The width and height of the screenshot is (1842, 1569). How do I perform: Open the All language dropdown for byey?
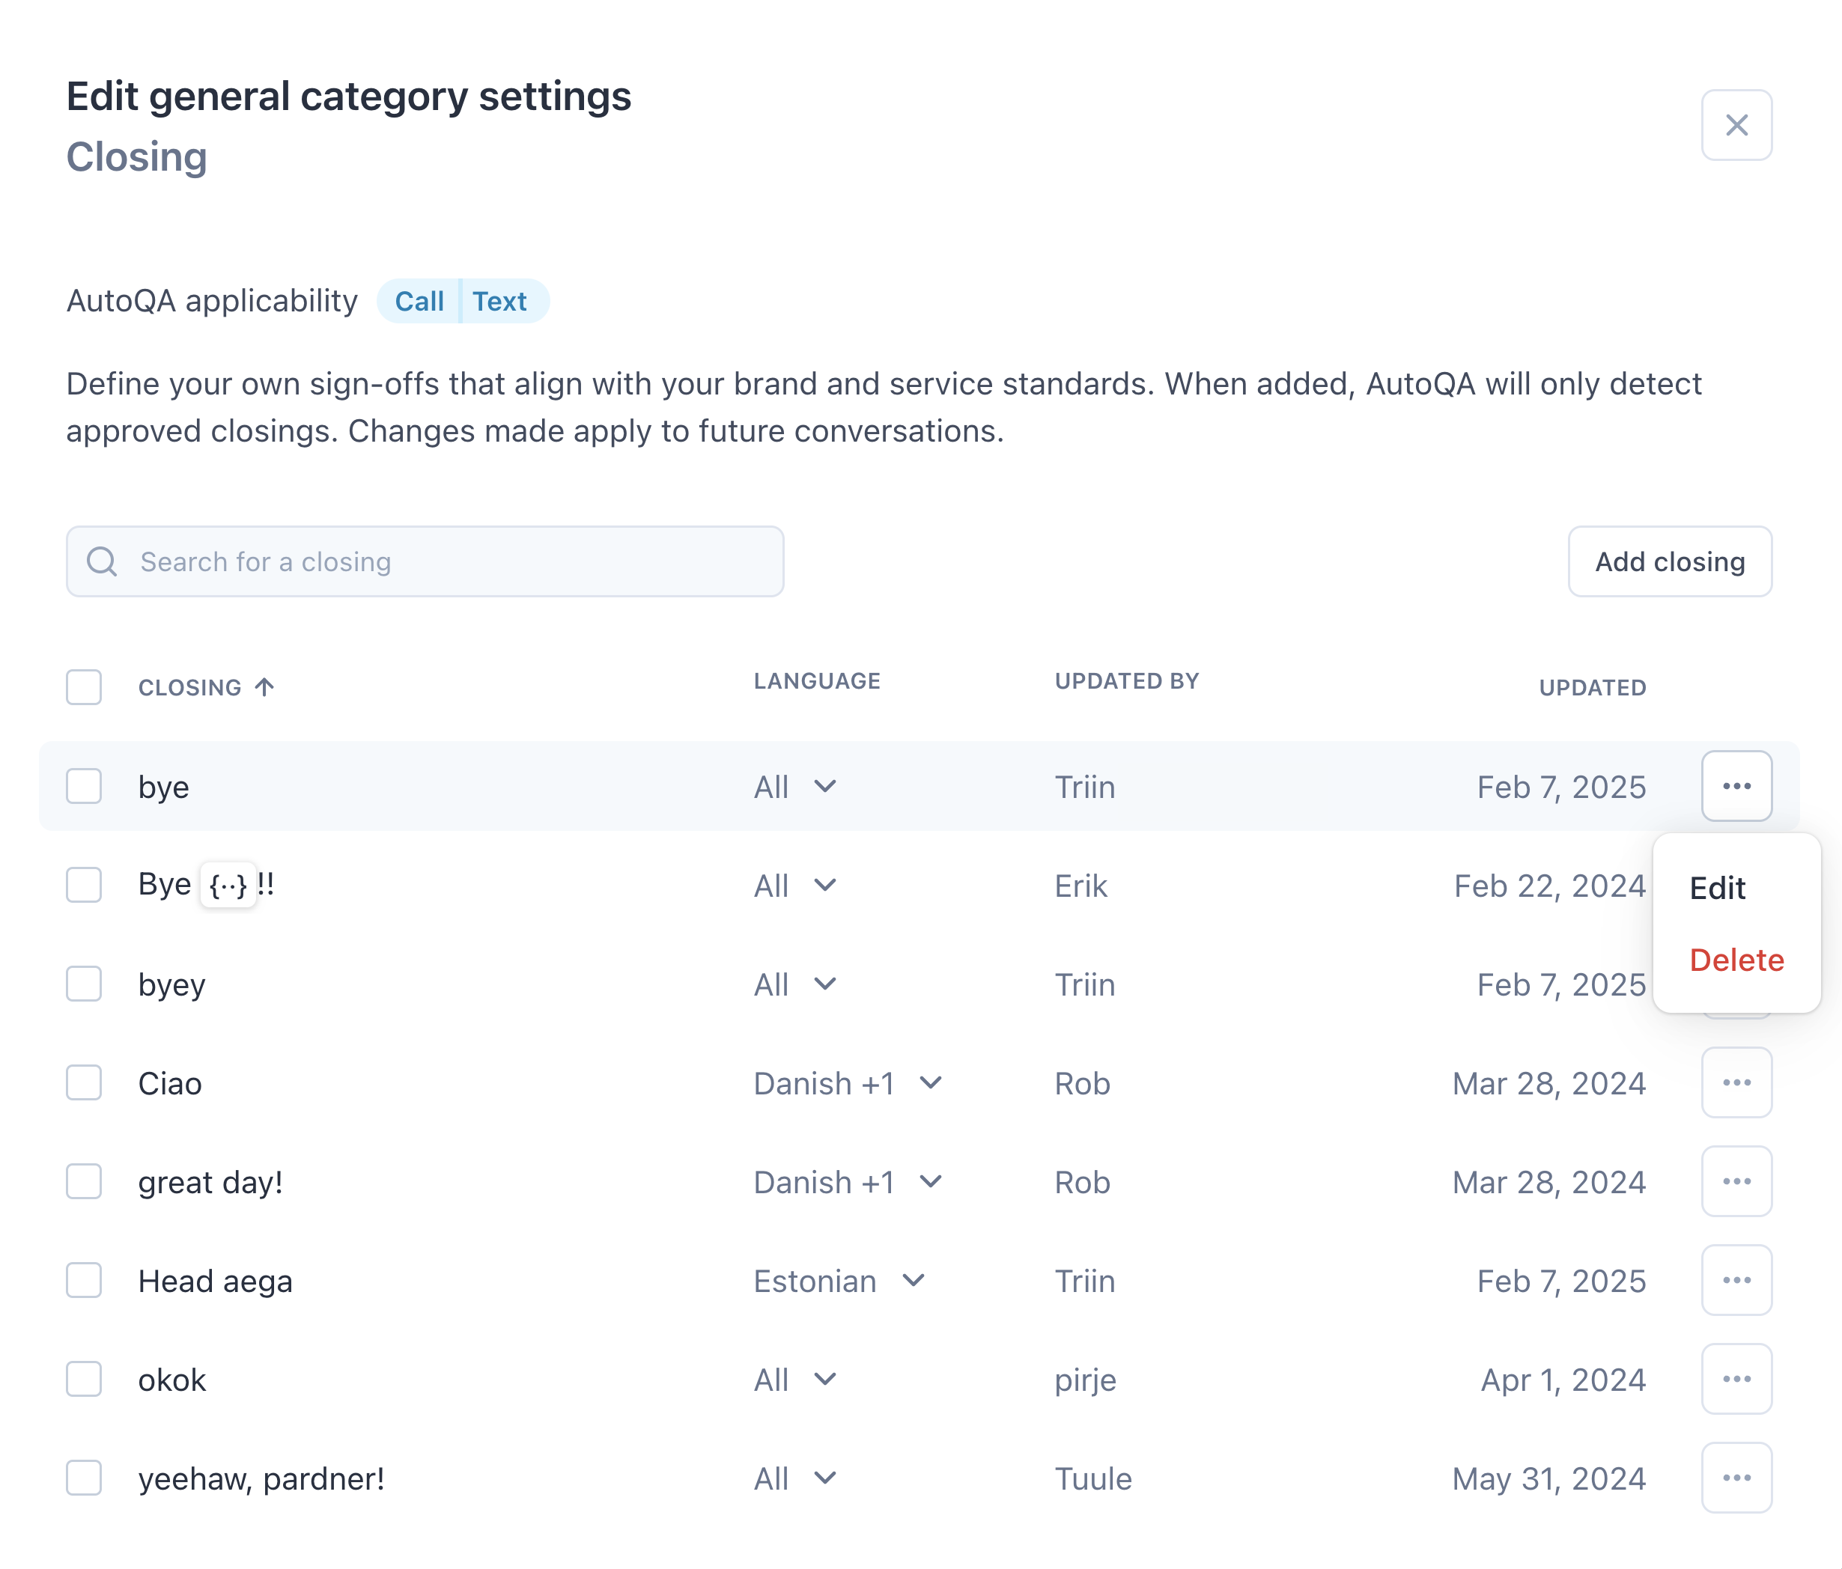[x=794, y=984]
